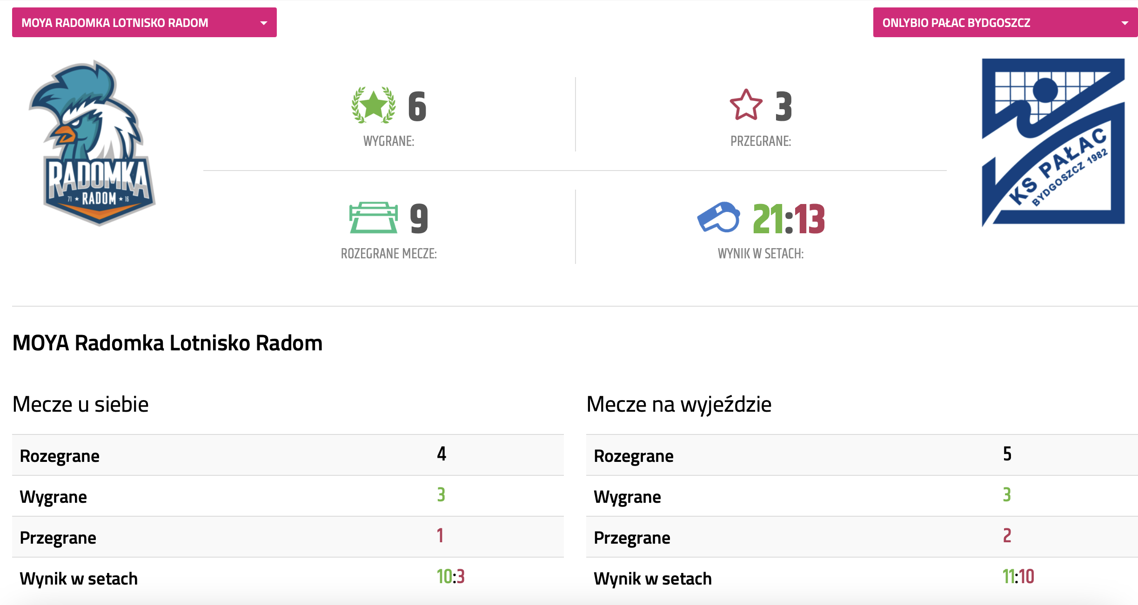
Task: Click the home set score 10:3
Action: click(450, 577)
